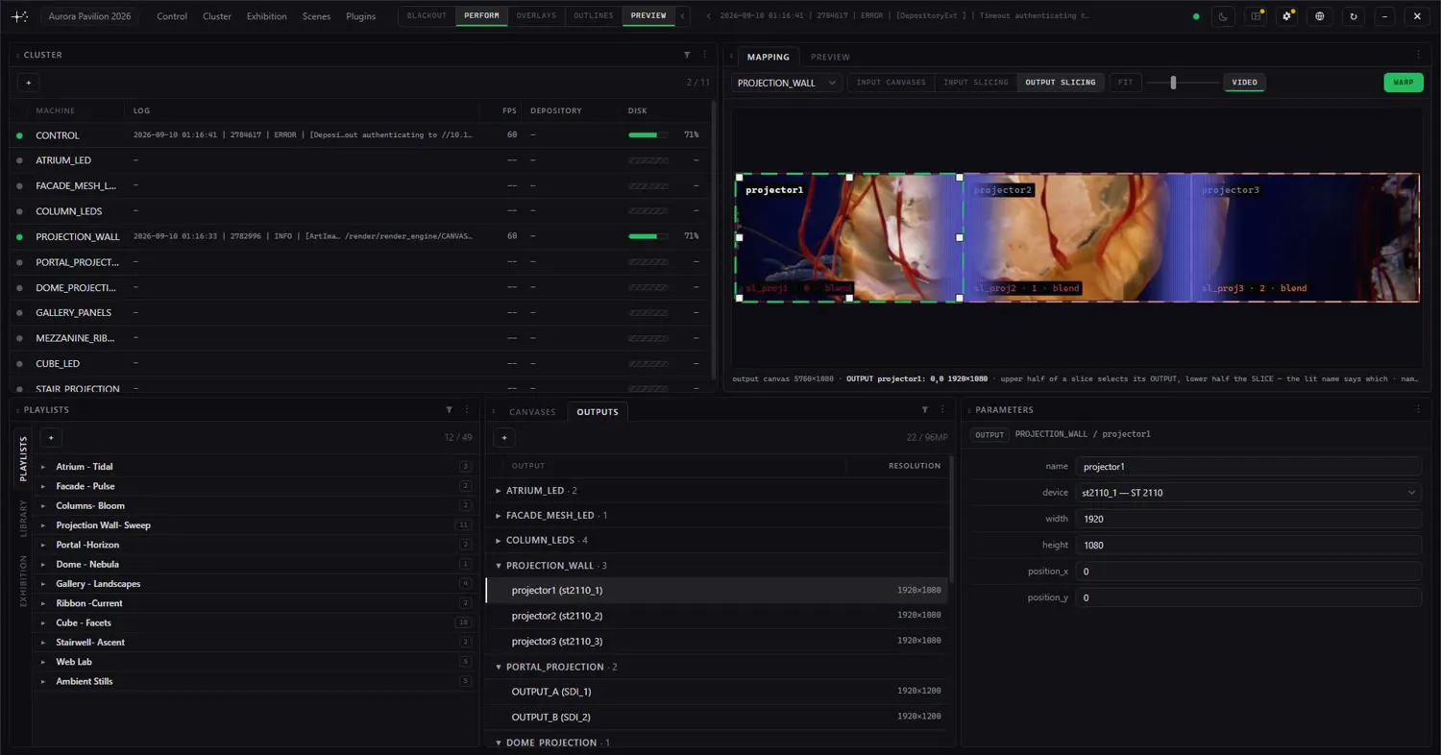Select OUTPUT SLICING view
Screen dimensions: 1441x755
click(1061, 83)
